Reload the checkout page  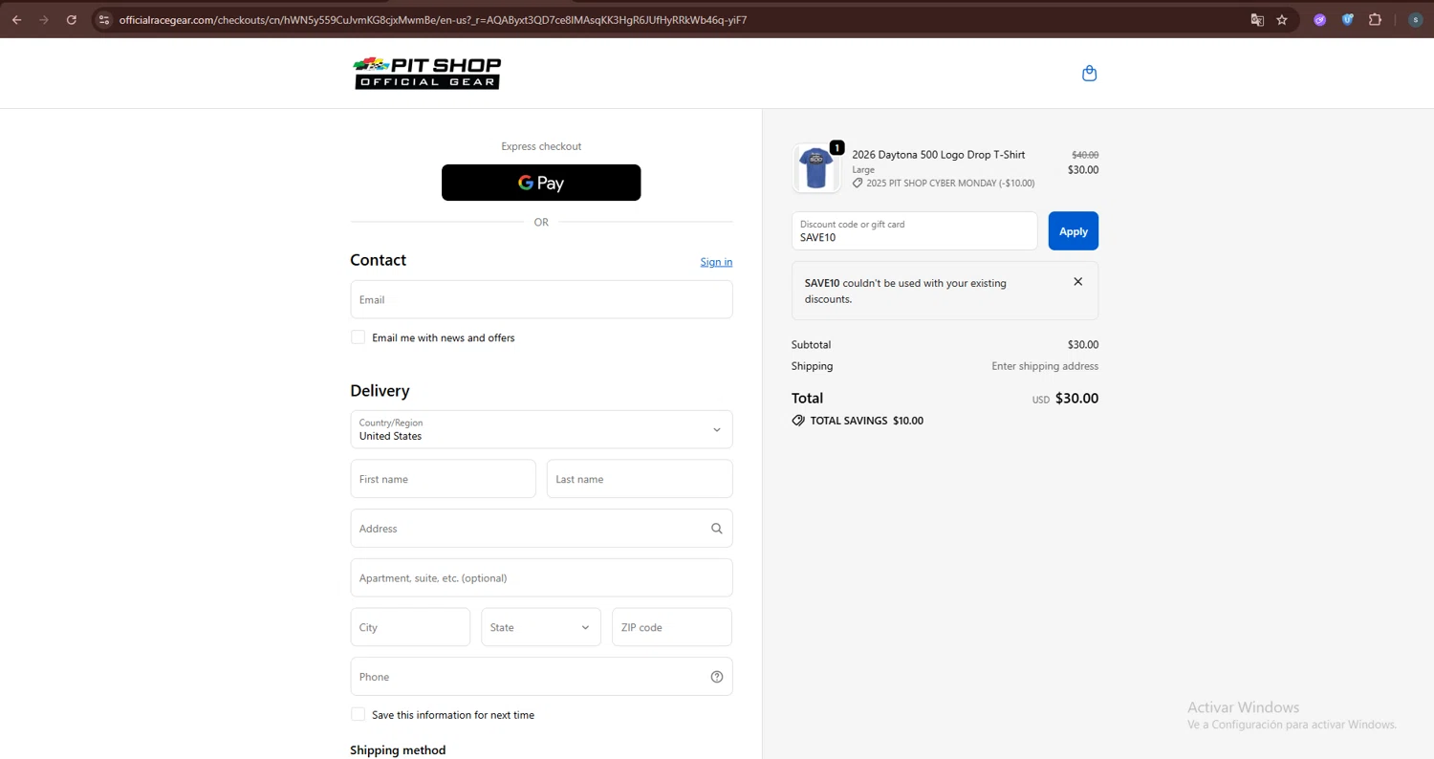[x=72, y=19]
